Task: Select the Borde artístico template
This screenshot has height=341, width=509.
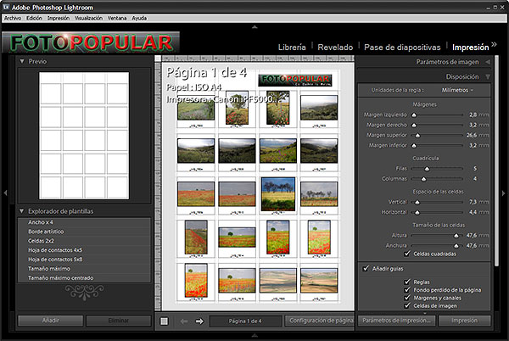Action: pyautogui.click(x=84, y=232)
